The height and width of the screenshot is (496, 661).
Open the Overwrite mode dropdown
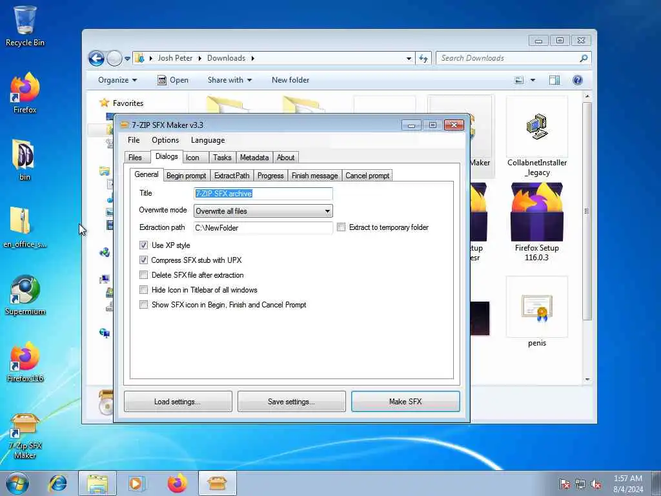pyautogui.click(x=263, y=211)
